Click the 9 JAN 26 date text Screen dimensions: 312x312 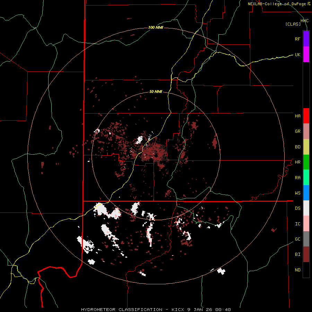(x=200, y=310)
